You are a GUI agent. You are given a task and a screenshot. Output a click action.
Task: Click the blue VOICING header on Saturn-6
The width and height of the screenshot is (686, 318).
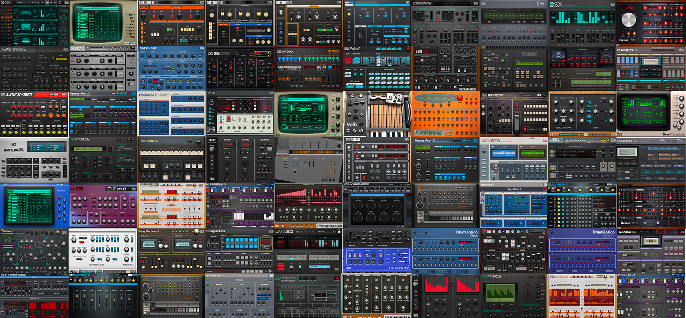click(238, 24)
